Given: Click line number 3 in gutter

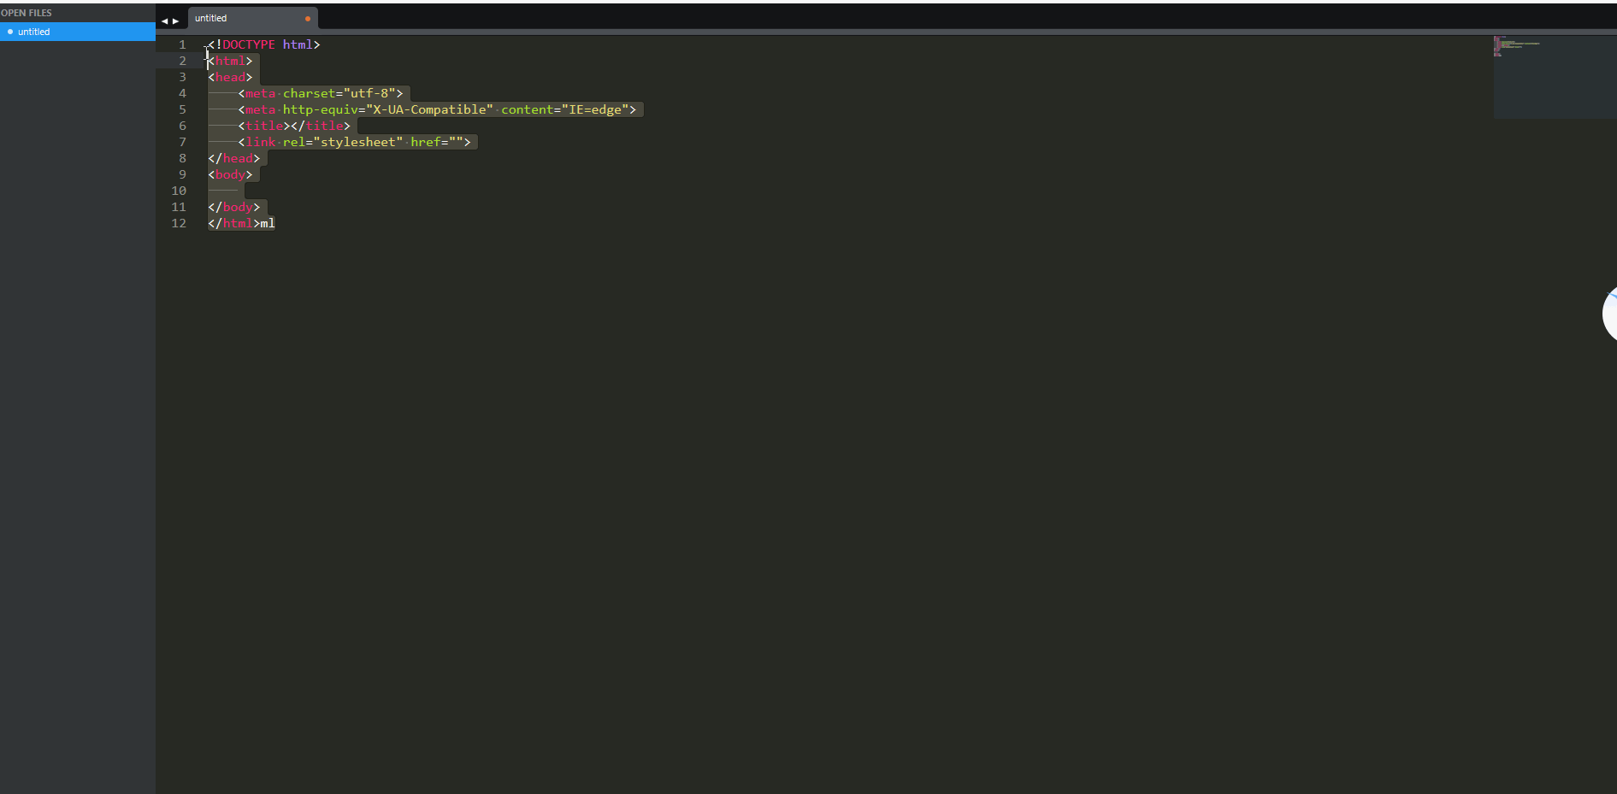Looking at the screenshot, I should pos(182,77).
